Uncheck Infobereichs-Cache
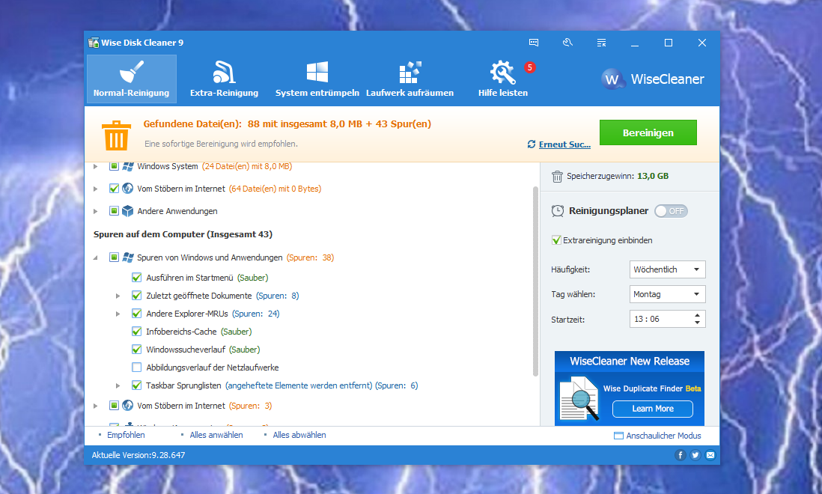Image resolution: width=822 pixels, height=494 pixels. point(137,332)
